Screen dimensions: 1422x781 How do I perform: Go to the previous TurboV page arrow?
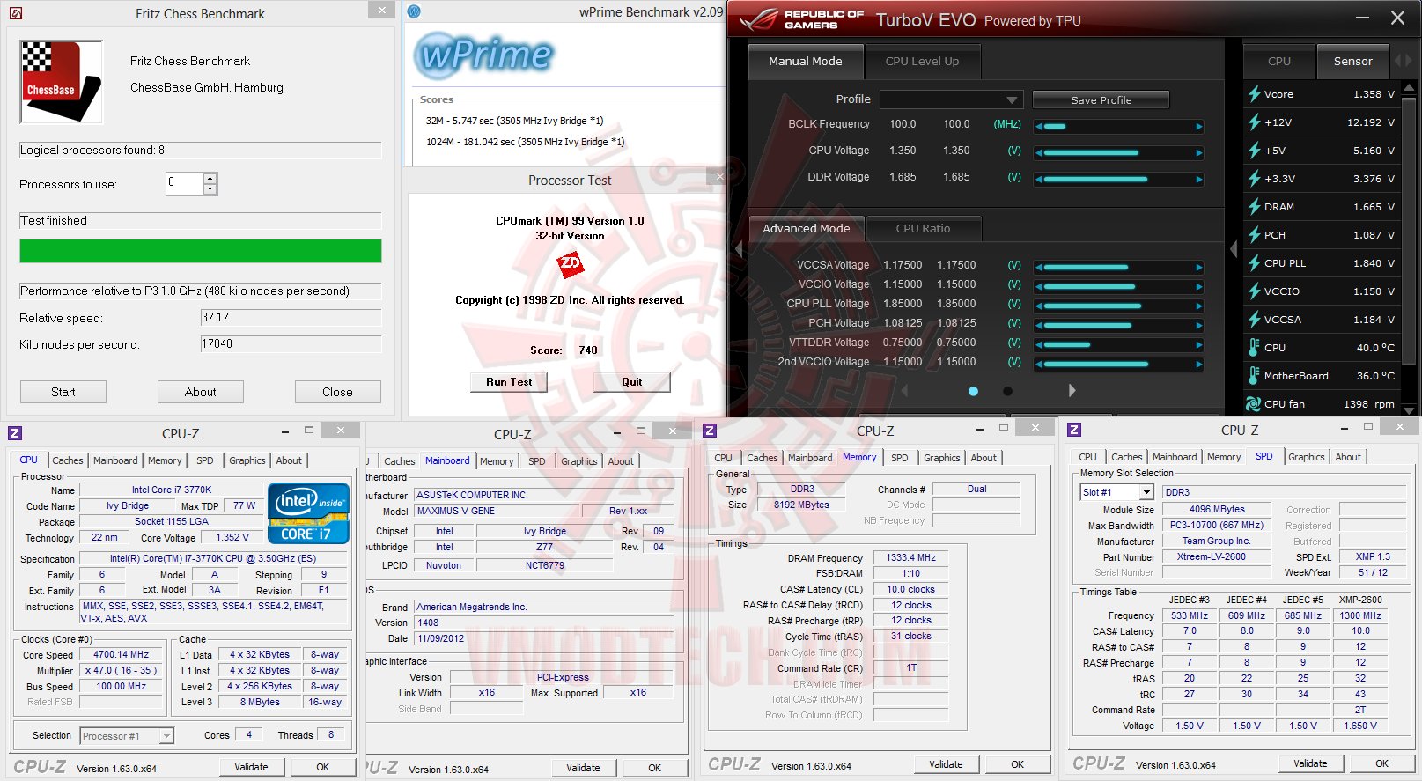(904, 390)
